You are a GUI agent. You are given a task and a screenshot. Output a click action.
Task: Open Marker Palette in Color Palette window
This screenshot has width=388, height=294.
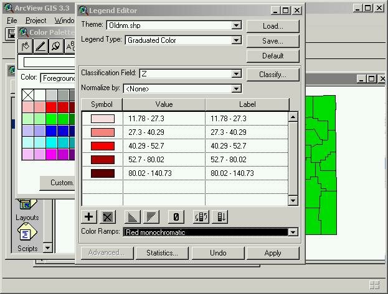tap(56, 46)
